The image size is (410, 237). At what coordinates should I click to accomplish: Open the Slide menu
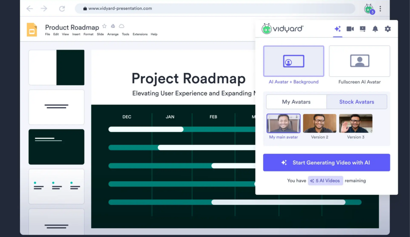[100, 34]
